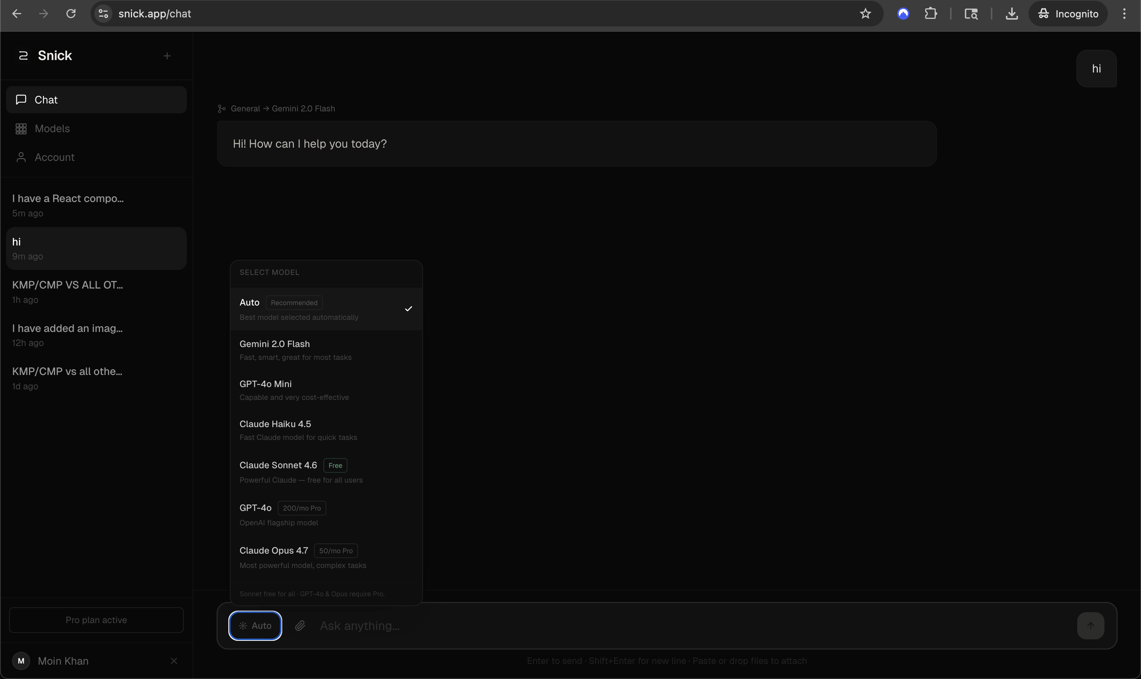Click the routing branch icon beside General
Viewport: 1141px width, 679px height.
[222, 108]
